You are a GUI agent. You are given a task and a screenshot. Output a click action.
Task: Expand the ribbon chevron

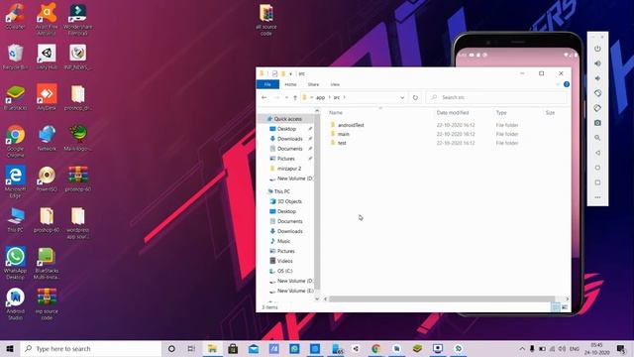558,84
